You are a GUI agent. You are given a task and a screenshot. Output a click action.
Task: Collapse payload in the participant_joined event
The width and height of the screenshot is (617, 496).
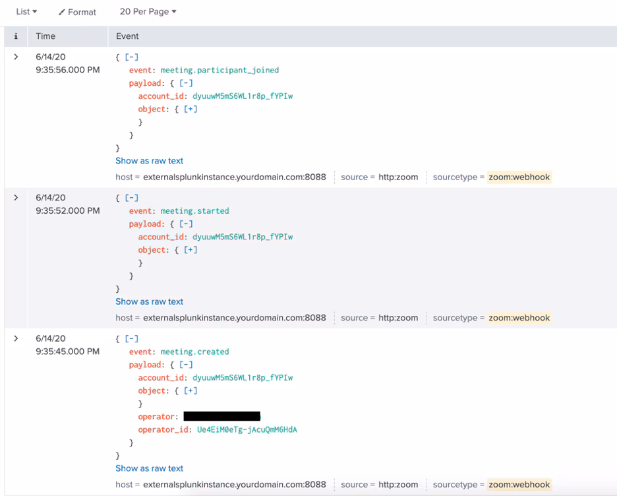tap(187, 83)
